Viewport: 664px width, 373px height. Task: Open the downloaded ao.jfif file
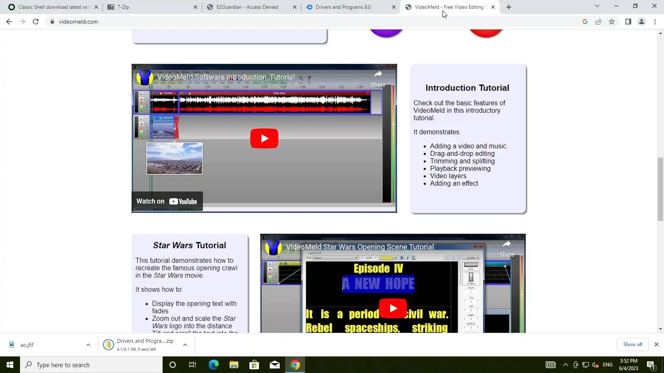click(41, 345)
